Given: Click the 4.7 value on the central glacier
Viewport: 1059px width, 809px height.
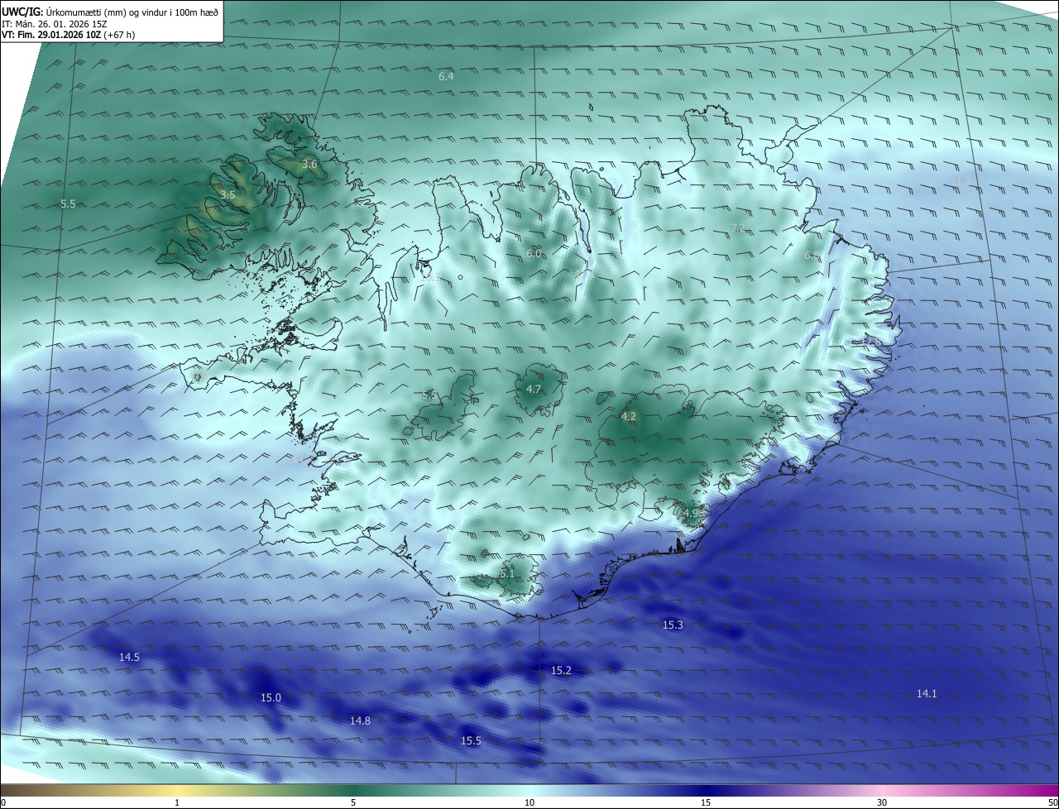Looking at the screenshot, I should pyautogui.click(x=534, y=389).
